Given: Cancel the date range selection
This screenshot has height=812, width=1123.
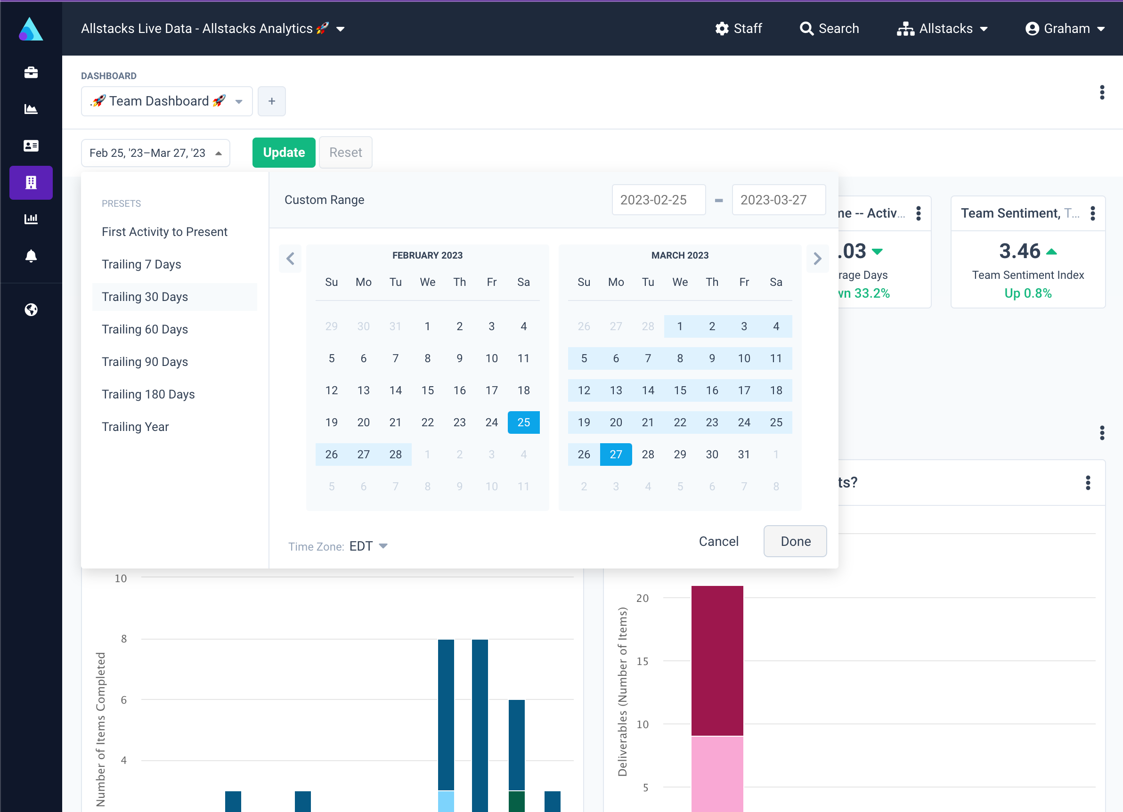Looking at the screenshot, I should (718, 541).
